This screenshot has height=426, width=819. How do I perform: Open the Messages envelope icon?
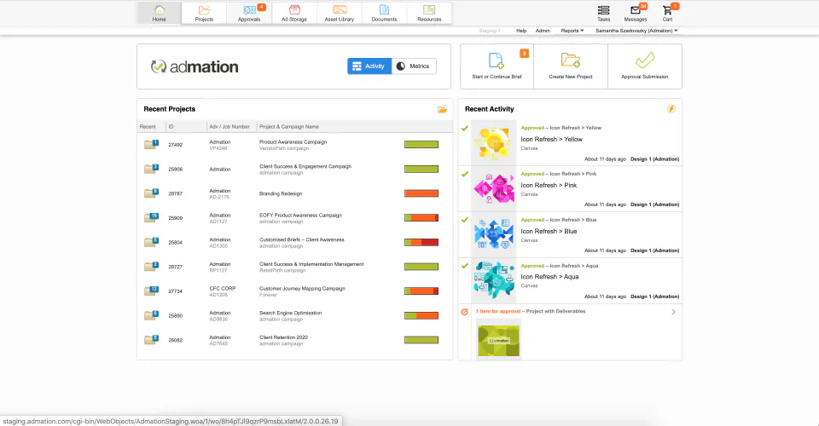[x=635, y=10]
